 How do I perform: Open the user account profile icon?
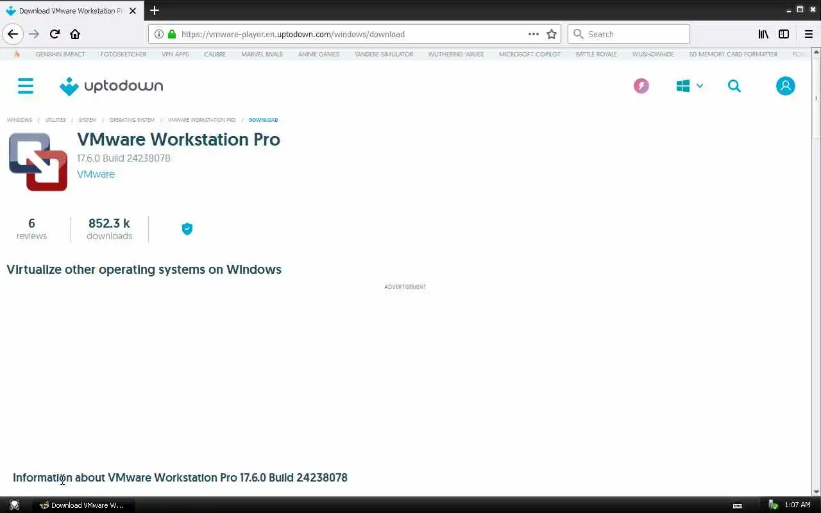coord(785,86)
